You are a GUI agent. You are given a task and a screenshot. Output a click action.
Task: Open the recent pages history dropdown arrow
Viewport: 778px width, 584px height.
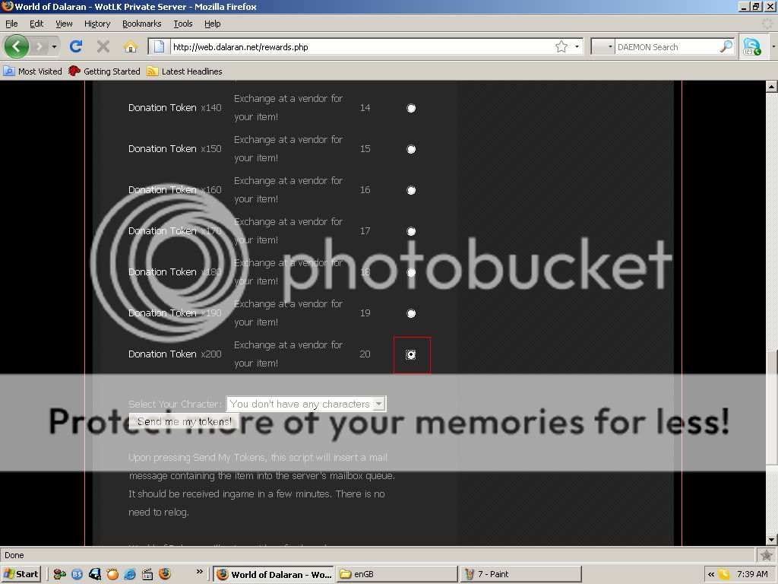coord(54,46)
